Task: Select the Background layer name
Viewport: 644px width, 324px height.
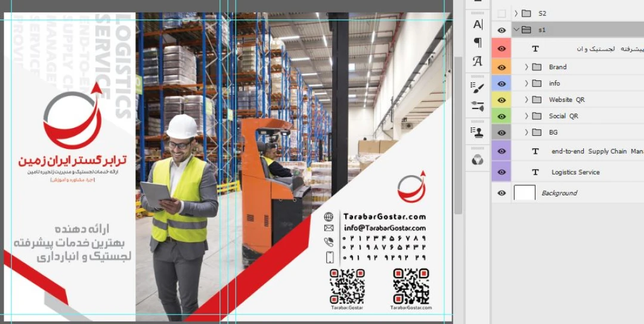Action: pyautogui.click(x=559, y=193)
